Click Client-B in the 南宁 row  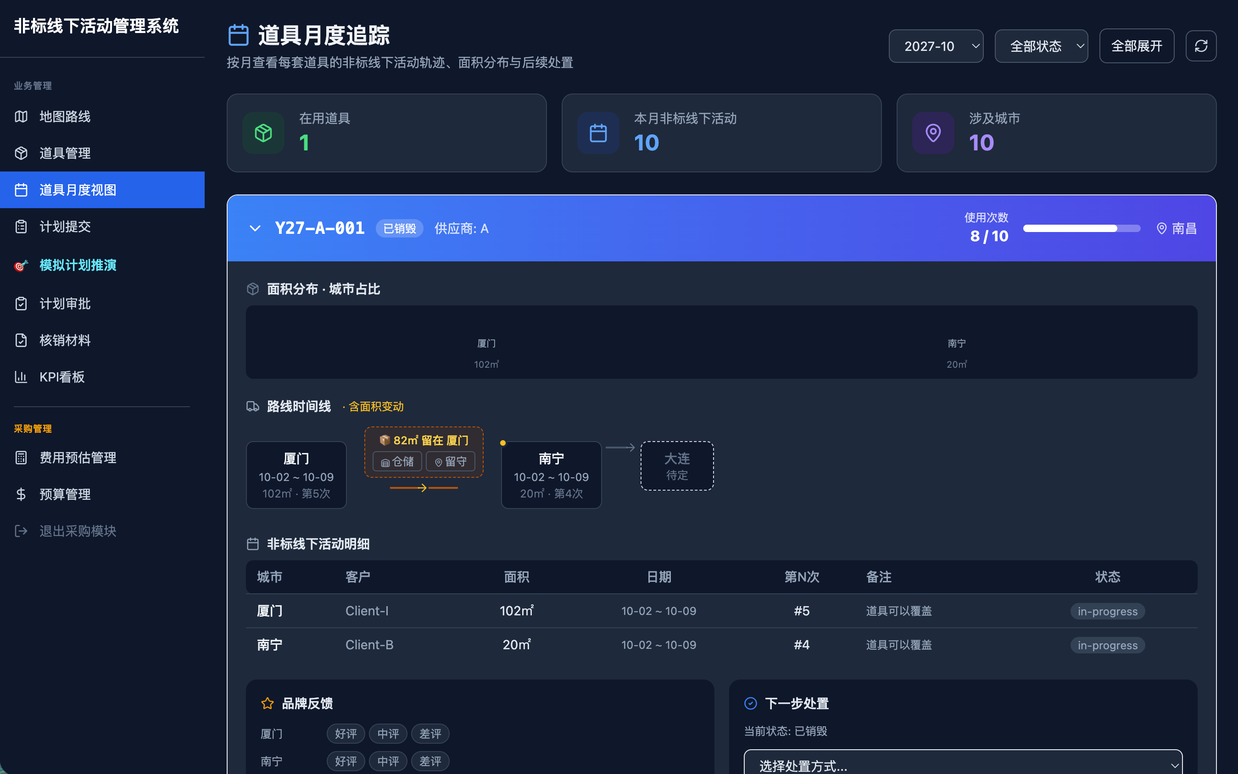369,645
